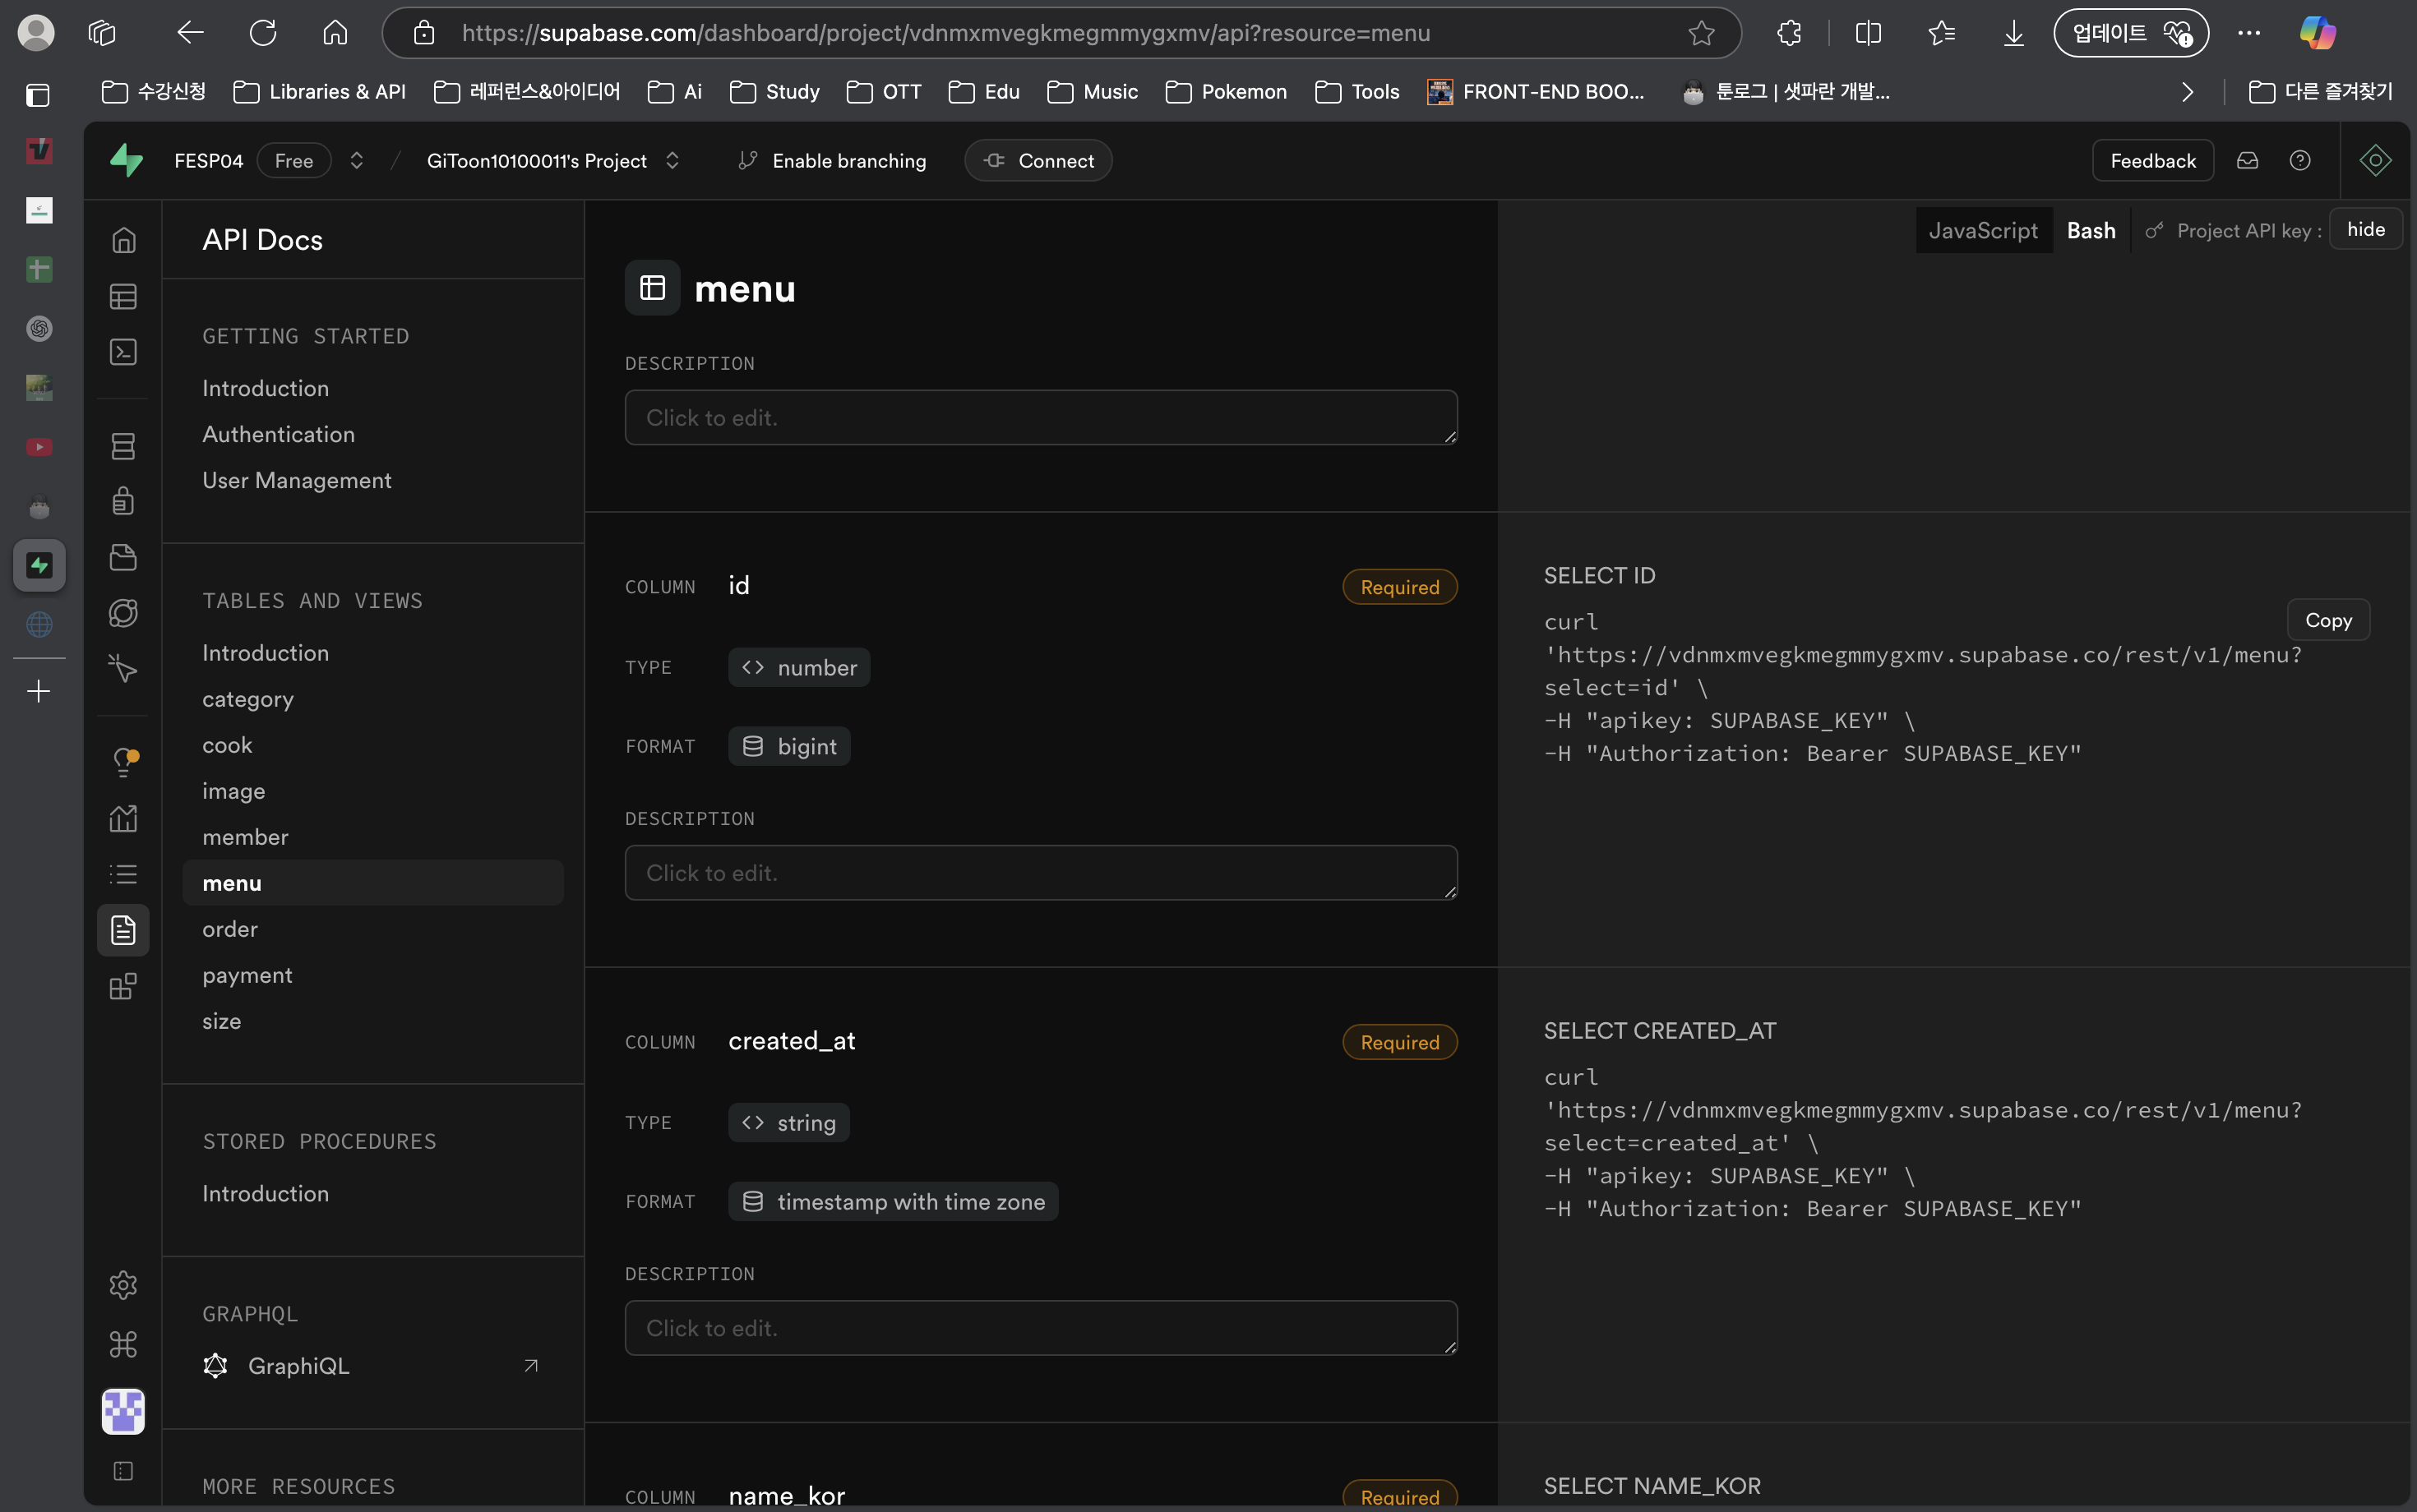
Task: Open Authentication under Getting Started
Action: [x=278, y=434]
